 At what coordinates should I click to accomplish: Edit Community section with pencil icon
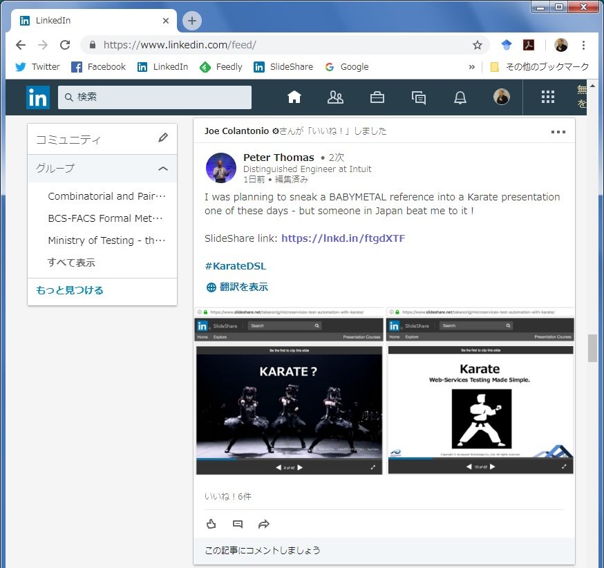click(x=163, y=138)
